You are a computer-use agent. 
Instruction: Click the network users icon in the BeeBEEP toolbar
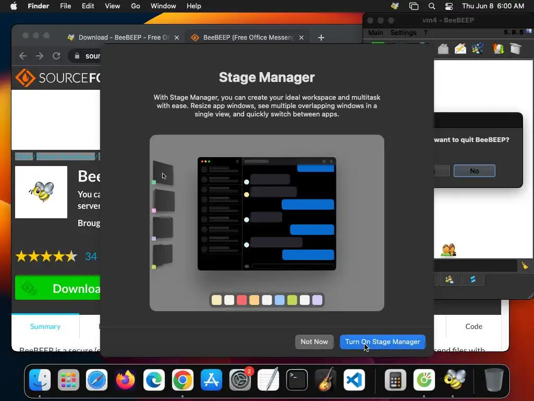tap(478, 49)
